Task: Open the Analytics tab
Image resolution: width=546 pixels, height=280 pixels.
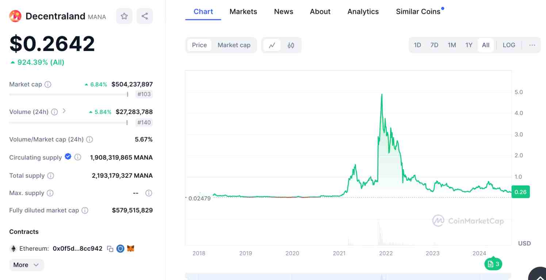Action: (363, 12)
